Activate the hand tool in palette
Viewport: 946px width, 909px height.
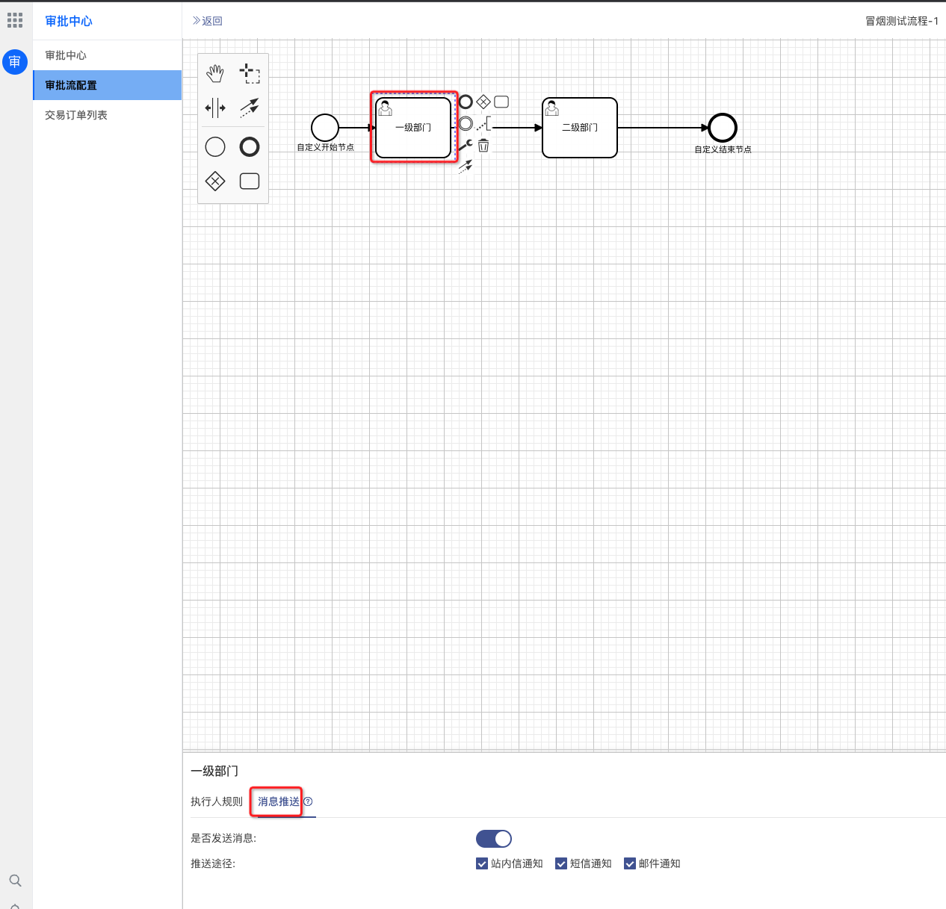click(x=215, y=73)
